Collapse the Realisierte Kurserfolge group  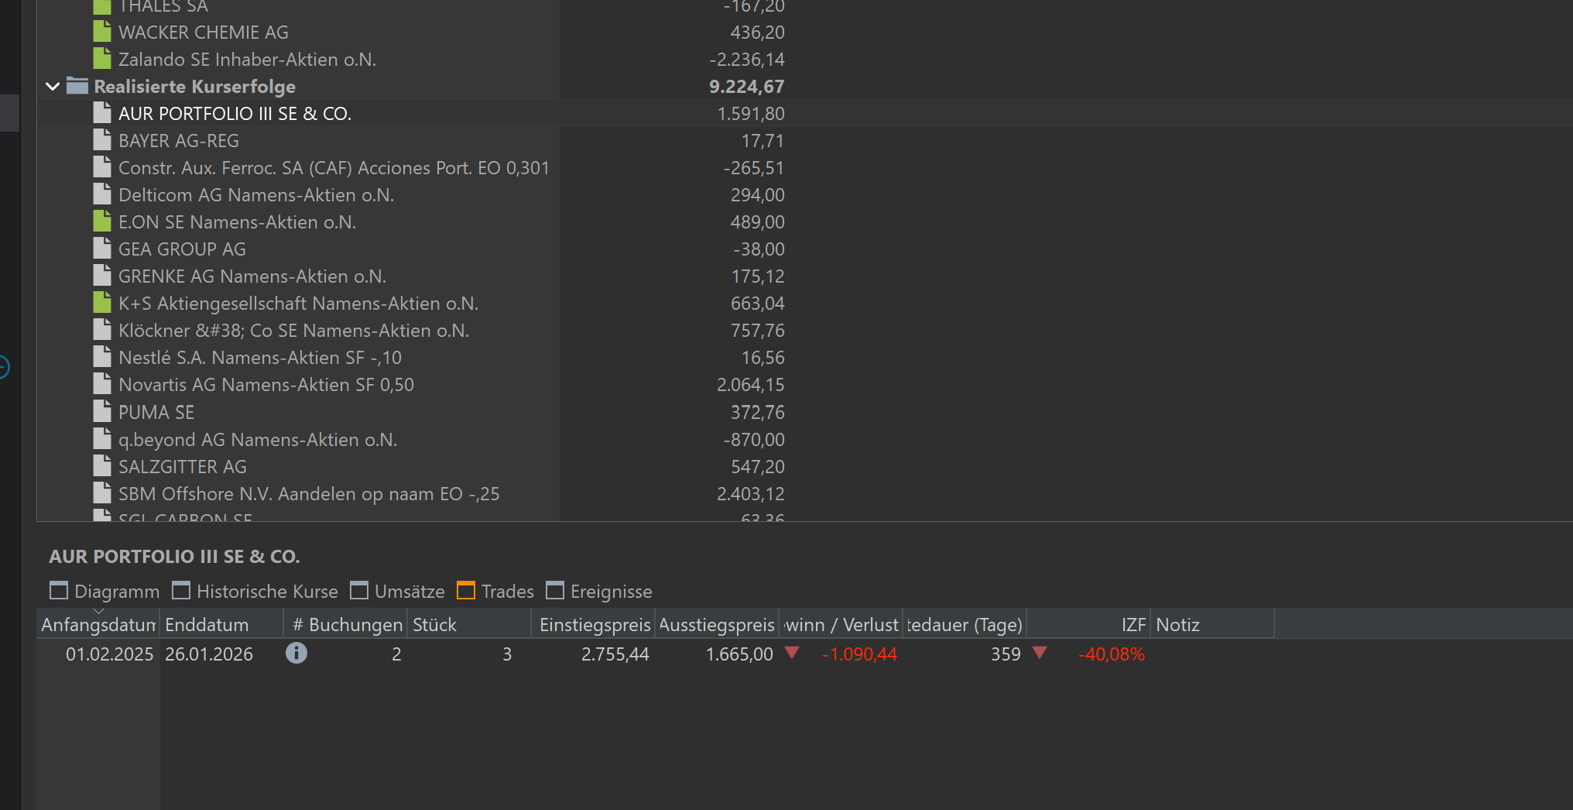[x=53, y=86]
